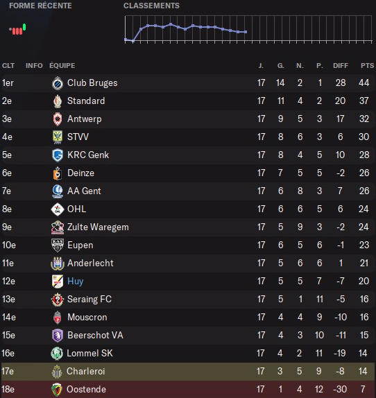376x398 pixels.
Task: Open the Huy team link
Action: click(75, 281)
